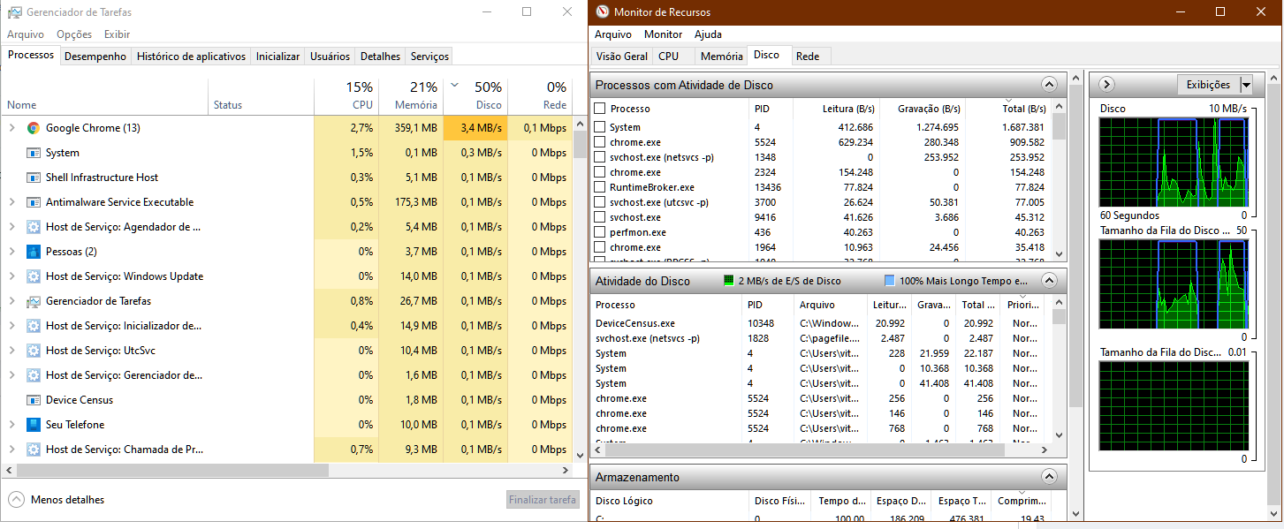This screenshot has height=529, width=1284.
Task: Sort by the Leitura (B/s) column header
Action: pos(838,109)
